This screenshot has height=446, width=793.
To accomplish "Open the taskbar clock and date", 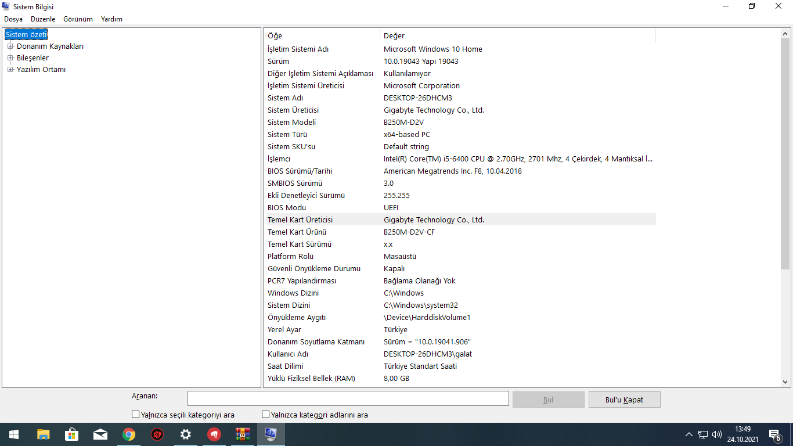I will tap(742, 434).
